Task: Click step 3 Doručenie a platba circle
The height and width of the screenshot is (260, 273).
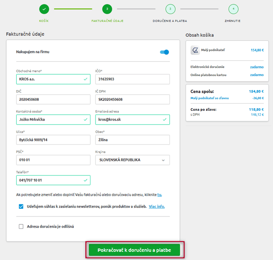Action: point(170,9)
